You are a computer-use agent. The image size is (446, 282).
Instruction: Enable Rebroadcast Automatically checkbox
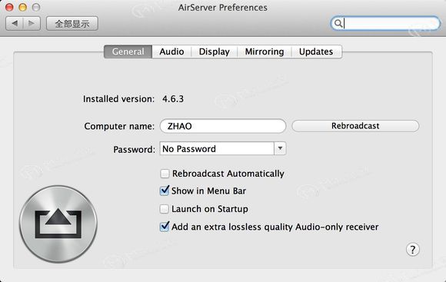(x=165, y=174)
